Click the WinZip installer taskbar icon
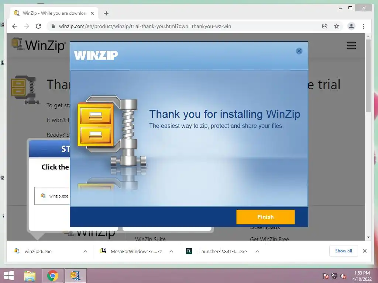The width and height of the screenshot is (378, 283). (x=75, y=276)
